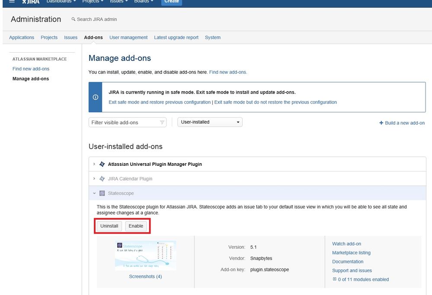The height and width of the screenshot is (295, 432).
Task: Click the filter funnel icon
Action: (162, 123)
